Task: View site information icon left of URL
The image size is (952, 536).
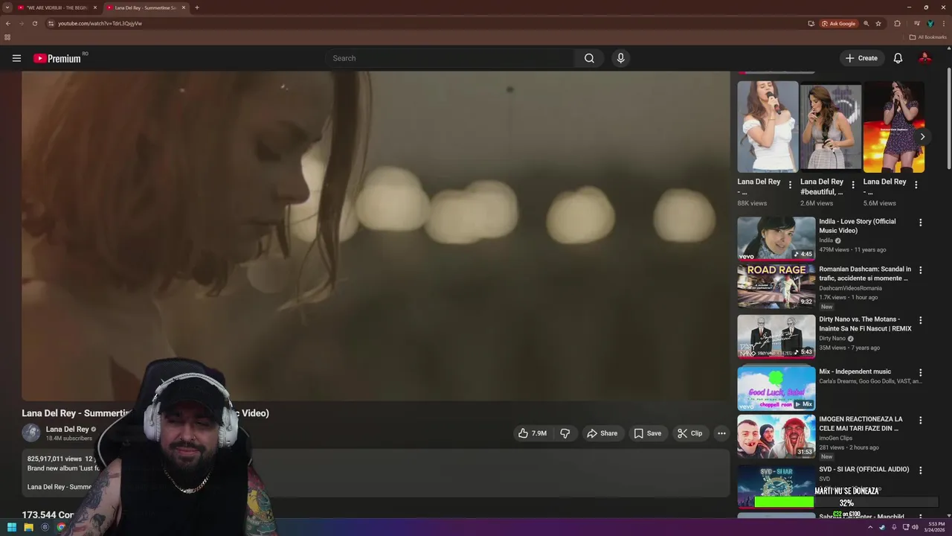Action: point(51,23)
